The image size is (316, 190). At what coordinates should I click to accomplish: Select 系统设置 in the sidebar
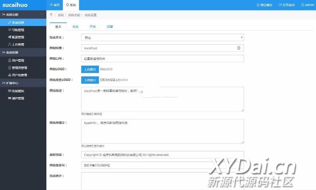(23, 22)
